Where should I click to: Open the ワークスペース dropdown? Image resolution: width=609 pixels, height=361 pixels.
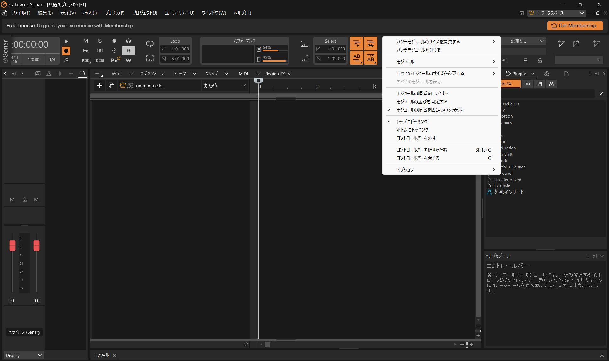click(557, 13)
